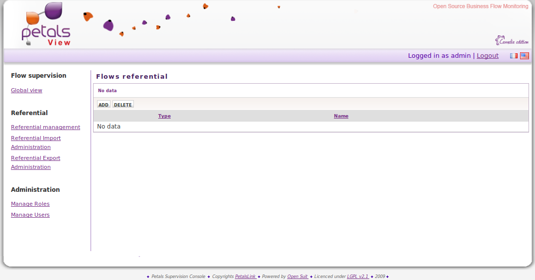Click the Camelia edition emblem
The image size is (535, 280).
[x=512, y=41]
